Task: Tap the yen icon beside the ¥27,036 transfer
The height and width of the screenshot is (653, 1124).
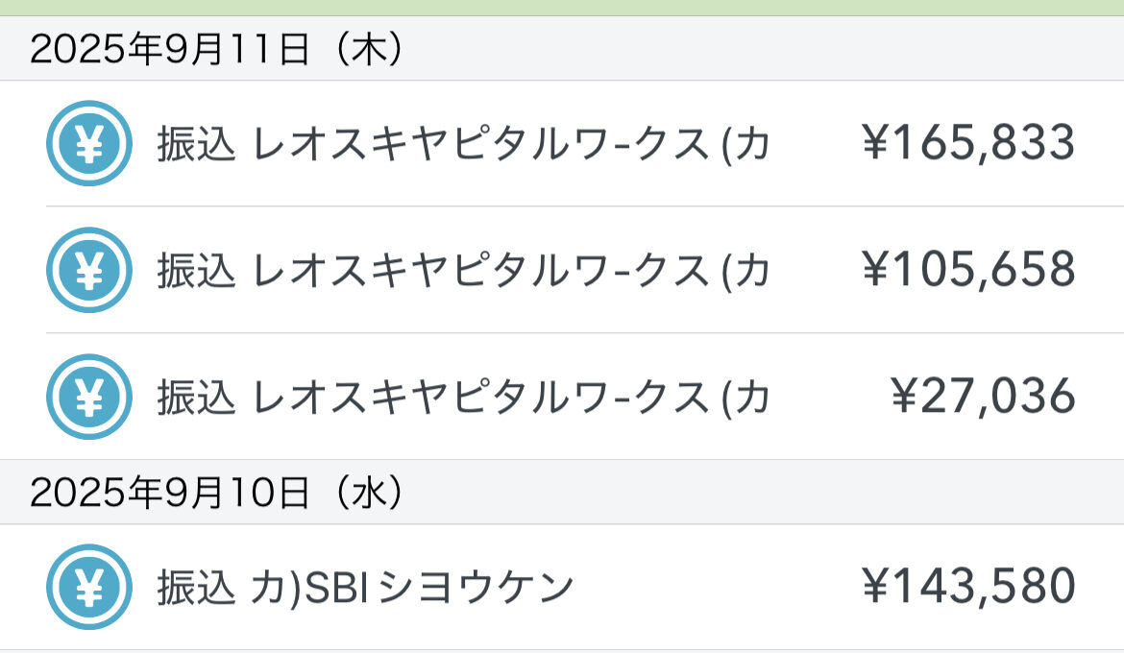Action: [88, 397]
